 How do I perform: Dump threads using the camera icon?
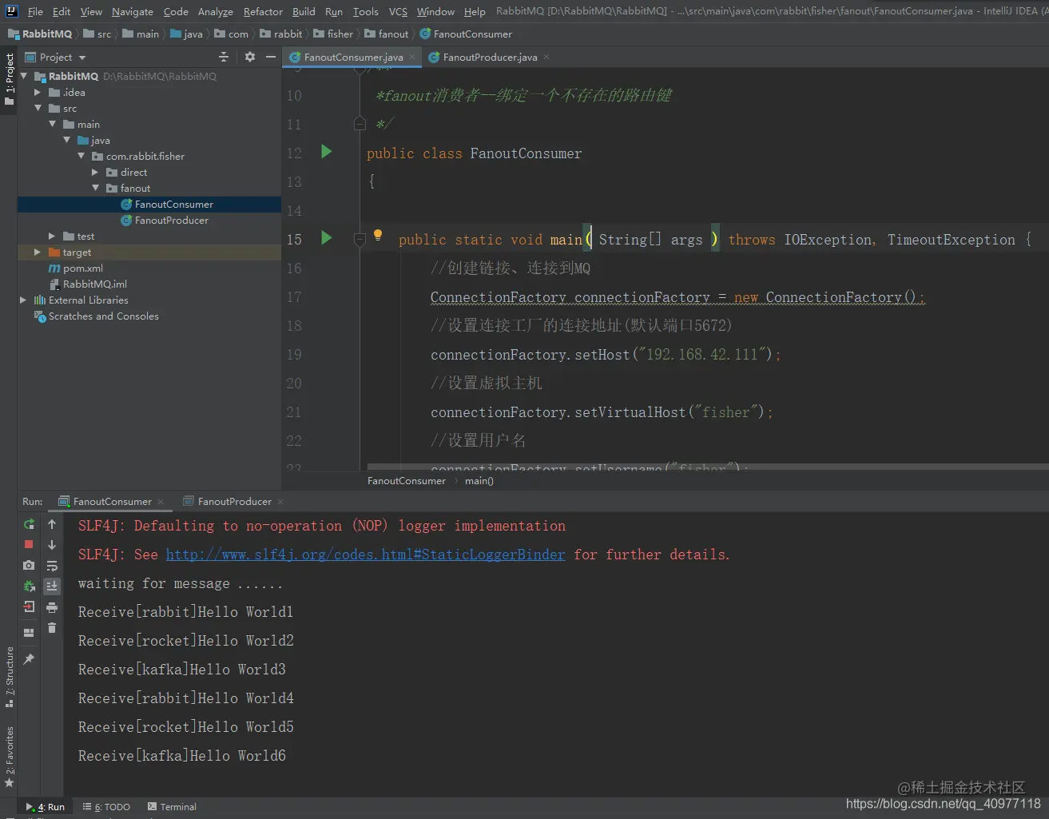pyautogui.click(x=29, y=565)
